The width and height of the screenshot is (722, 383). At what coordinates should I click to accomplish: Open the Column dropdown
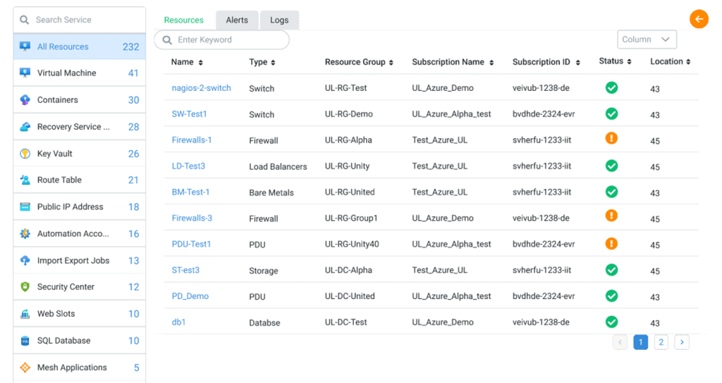[x=647, y=39]
